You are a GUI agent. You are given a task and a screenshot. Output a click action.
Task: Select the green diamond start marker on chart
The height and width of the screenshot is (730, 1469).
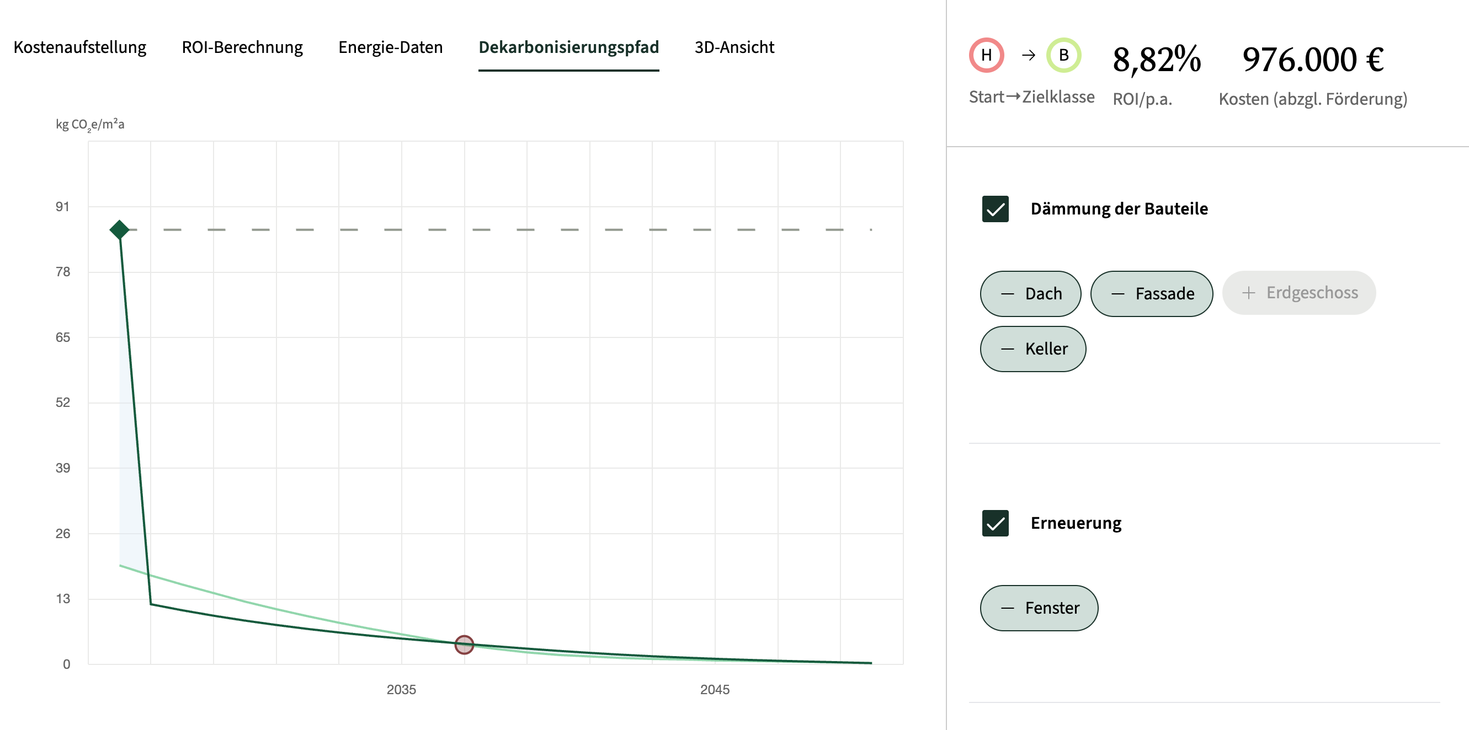[x=119, y=230]
